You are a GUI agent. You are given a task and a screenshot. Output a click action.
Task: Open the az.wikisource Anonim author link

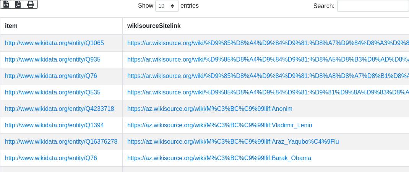click(209, 109)
